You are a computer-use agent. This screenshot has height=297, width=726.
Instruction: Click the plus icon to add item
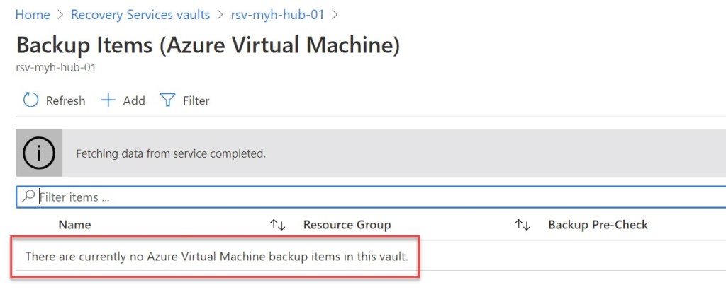point(108,100)
